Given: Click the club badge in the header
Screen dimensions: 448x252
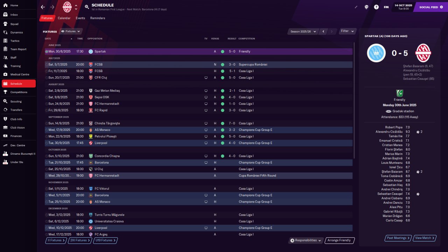Looking at the screenshot, I should (x=67, y=7).
